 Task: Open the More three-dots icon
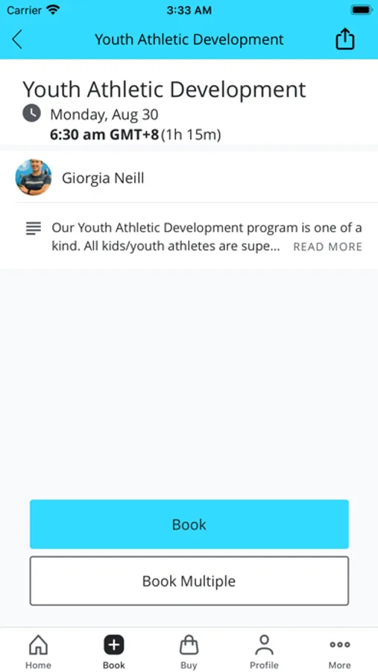coord(339,644)
